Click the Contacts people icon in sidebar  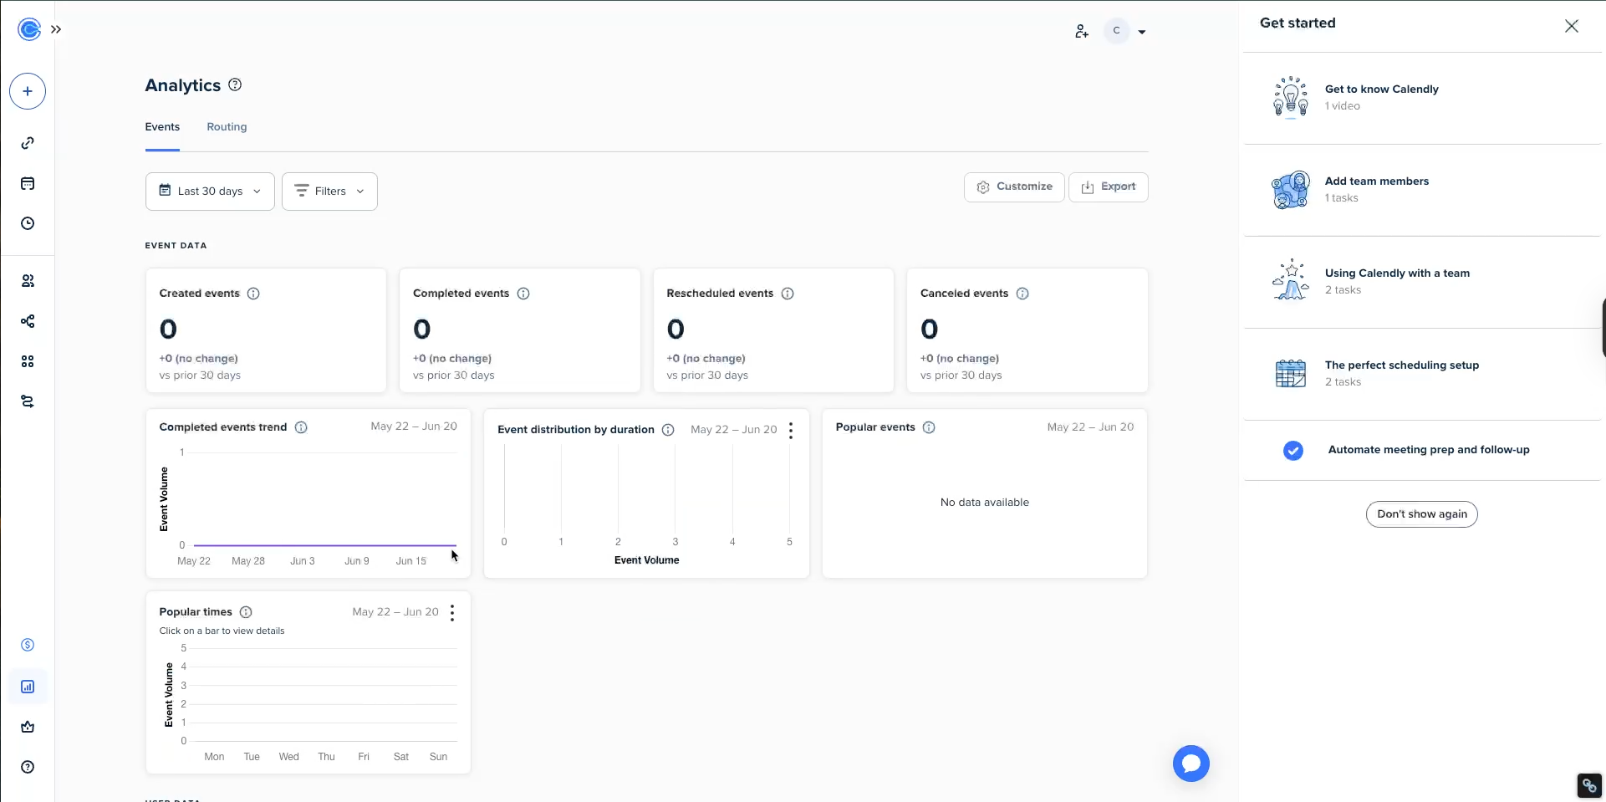pos(28,281)
